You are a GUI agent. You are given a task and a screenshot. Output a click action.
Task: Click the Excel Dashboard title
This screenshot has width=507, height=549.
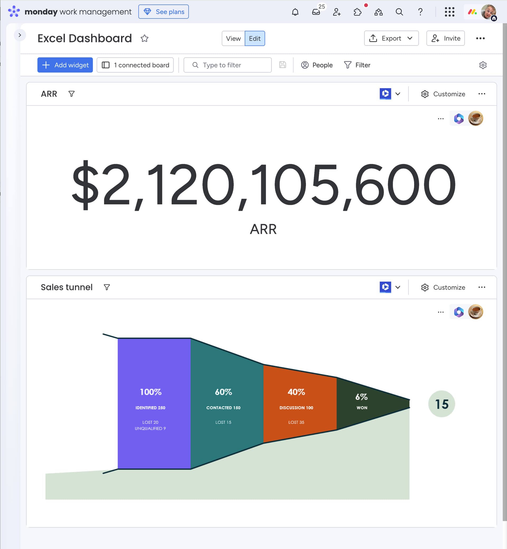tap(84, 38)
